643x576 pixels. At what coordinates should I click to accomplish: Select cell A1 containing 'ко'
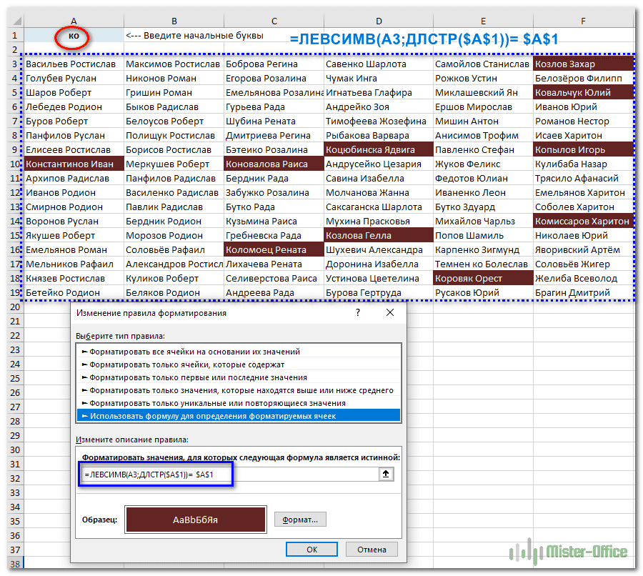(74, 35)
